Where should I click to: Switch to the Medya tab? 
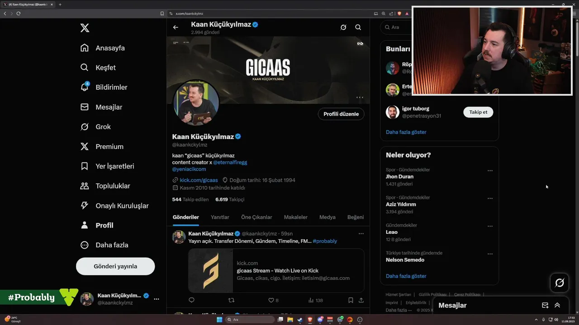tap(327, 217)
